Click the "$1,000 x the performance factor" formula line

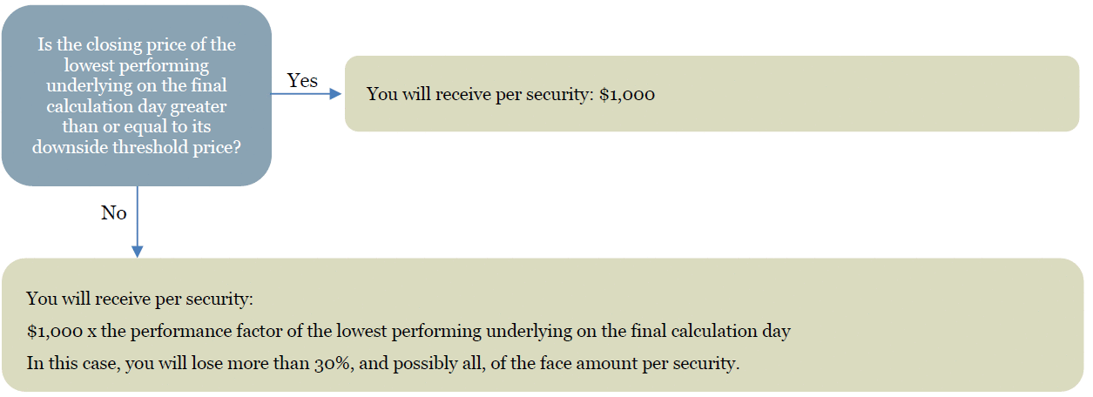[408, 331]
